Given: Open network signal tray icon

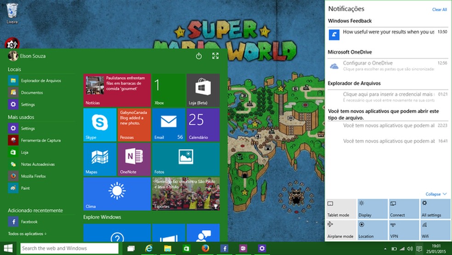Looking at the screenshot, I should (402, 249).
